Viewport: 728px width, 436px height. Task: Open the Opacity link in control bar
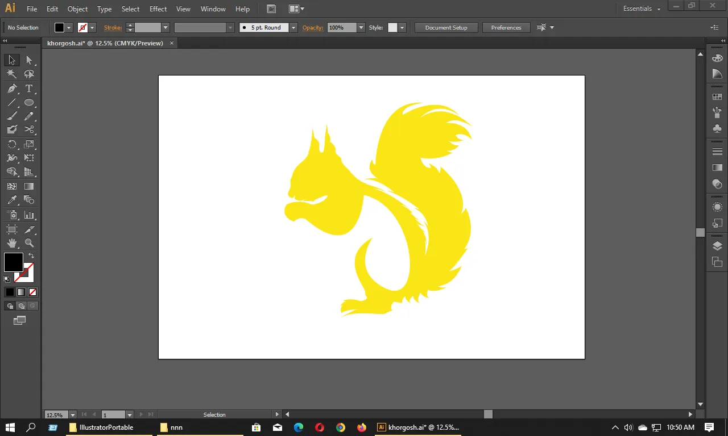[x=313, y=27]
